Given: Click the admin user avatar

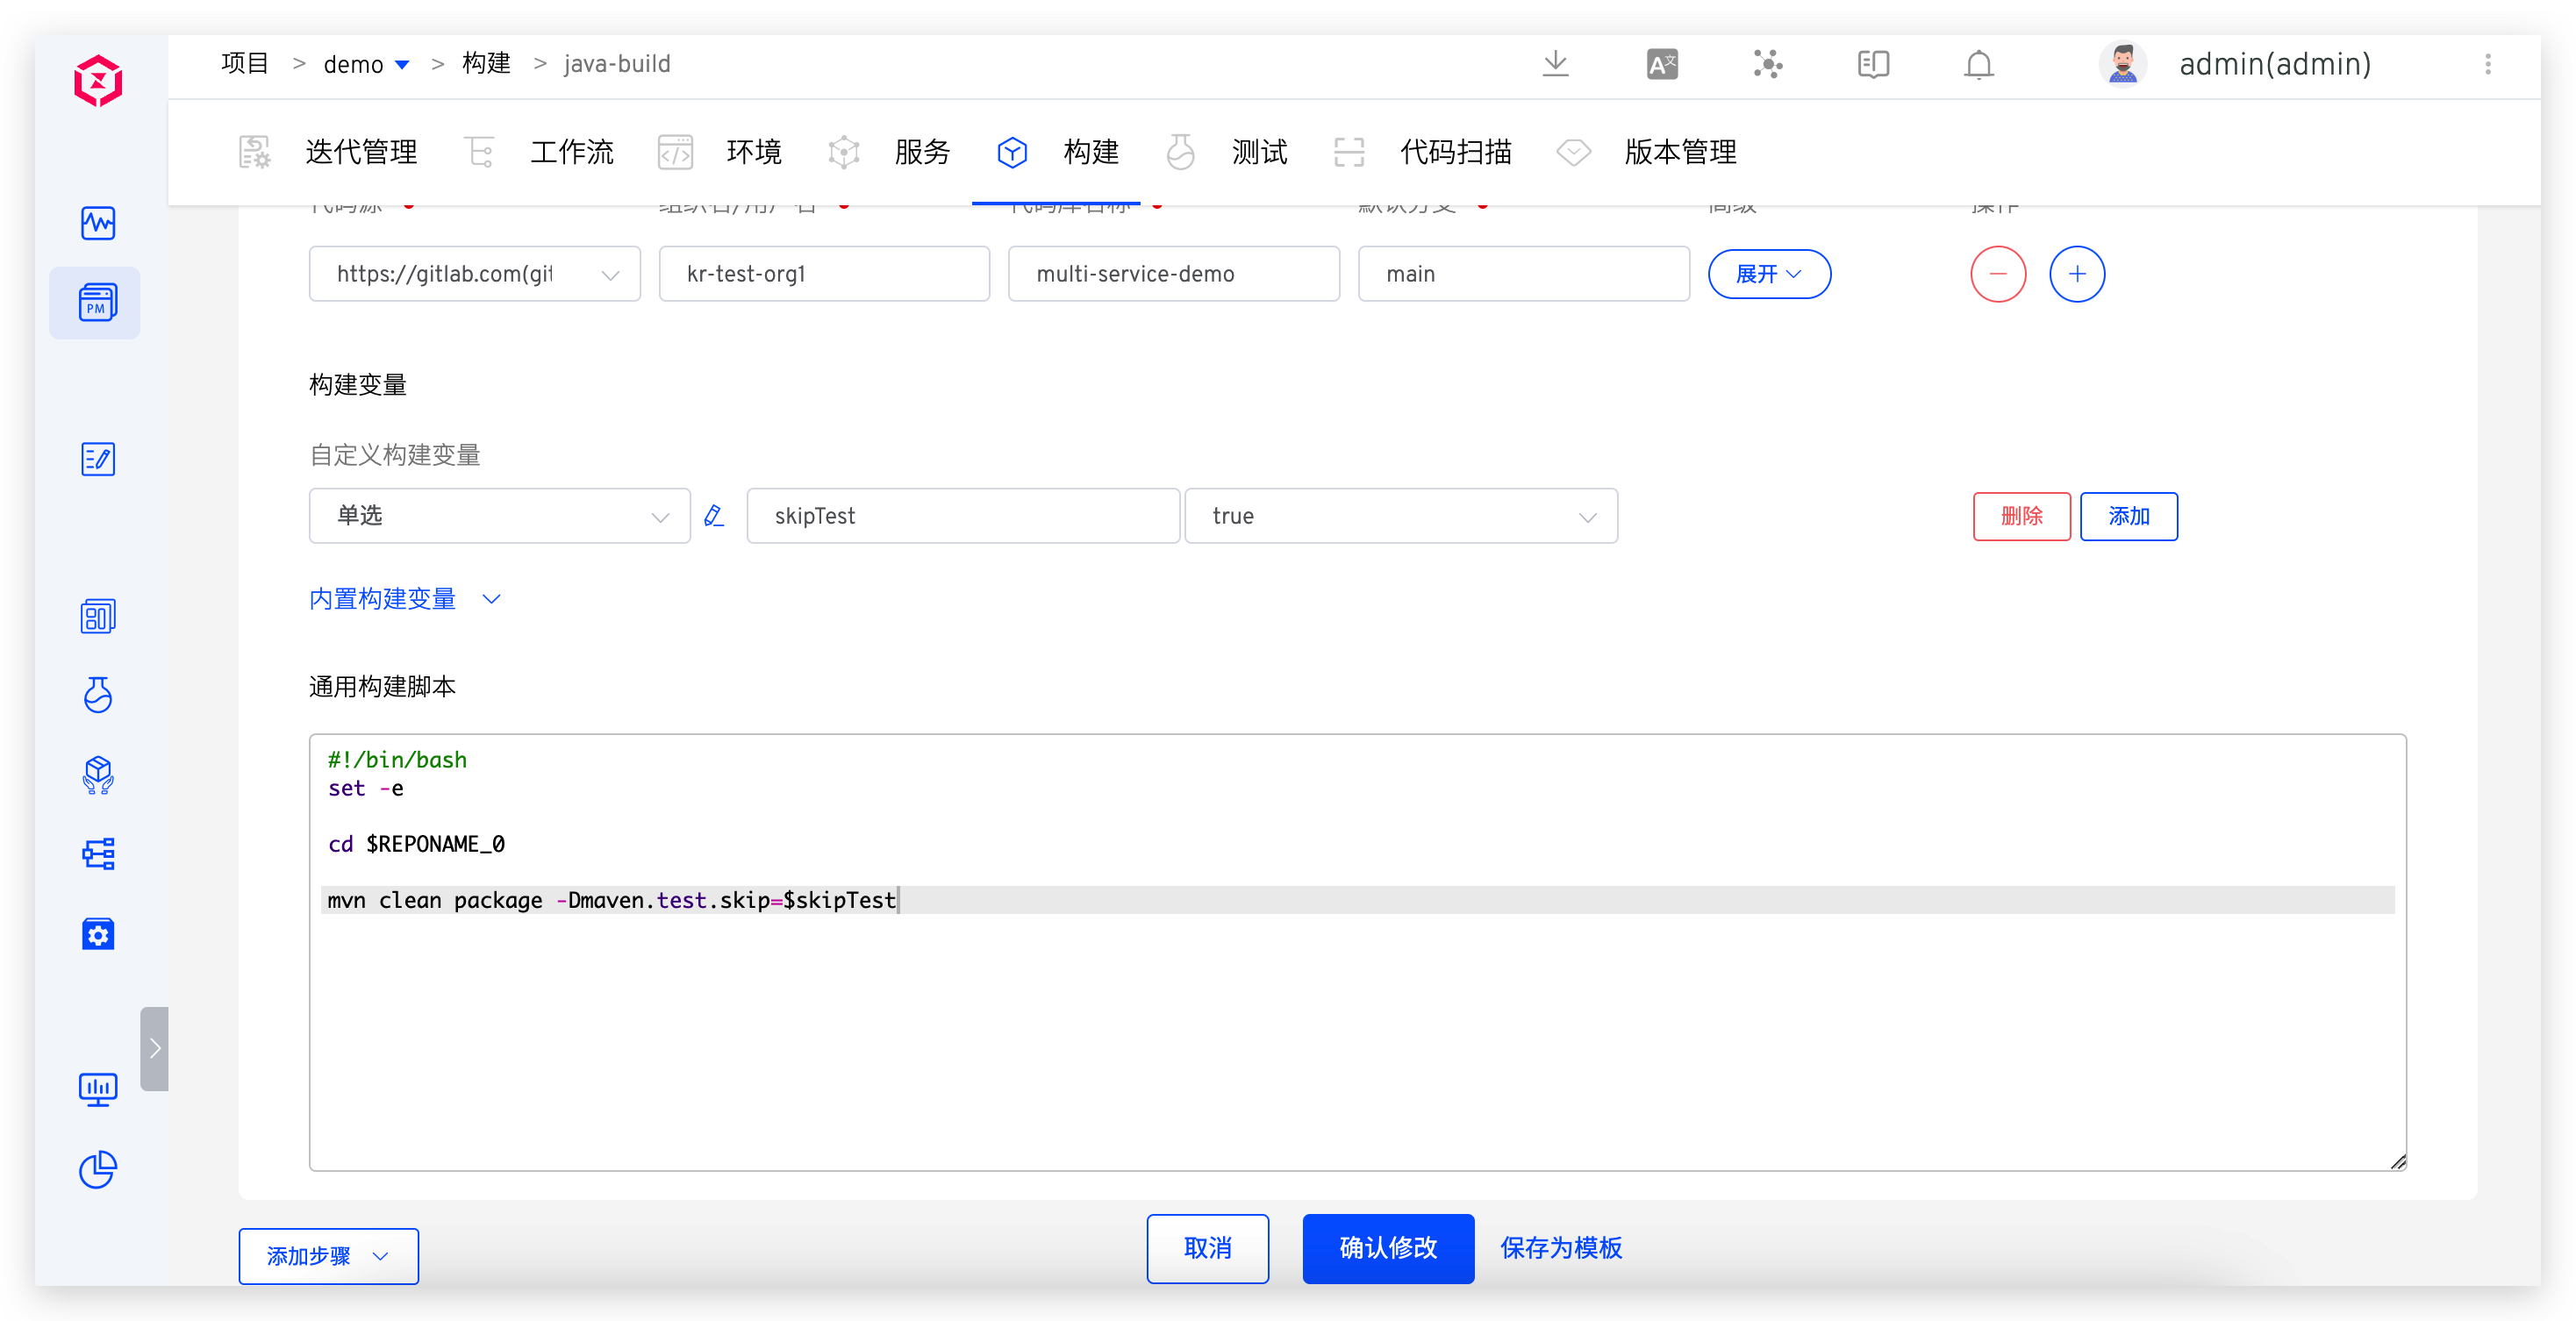Looking at the screenshot, I should (2122, 64).
